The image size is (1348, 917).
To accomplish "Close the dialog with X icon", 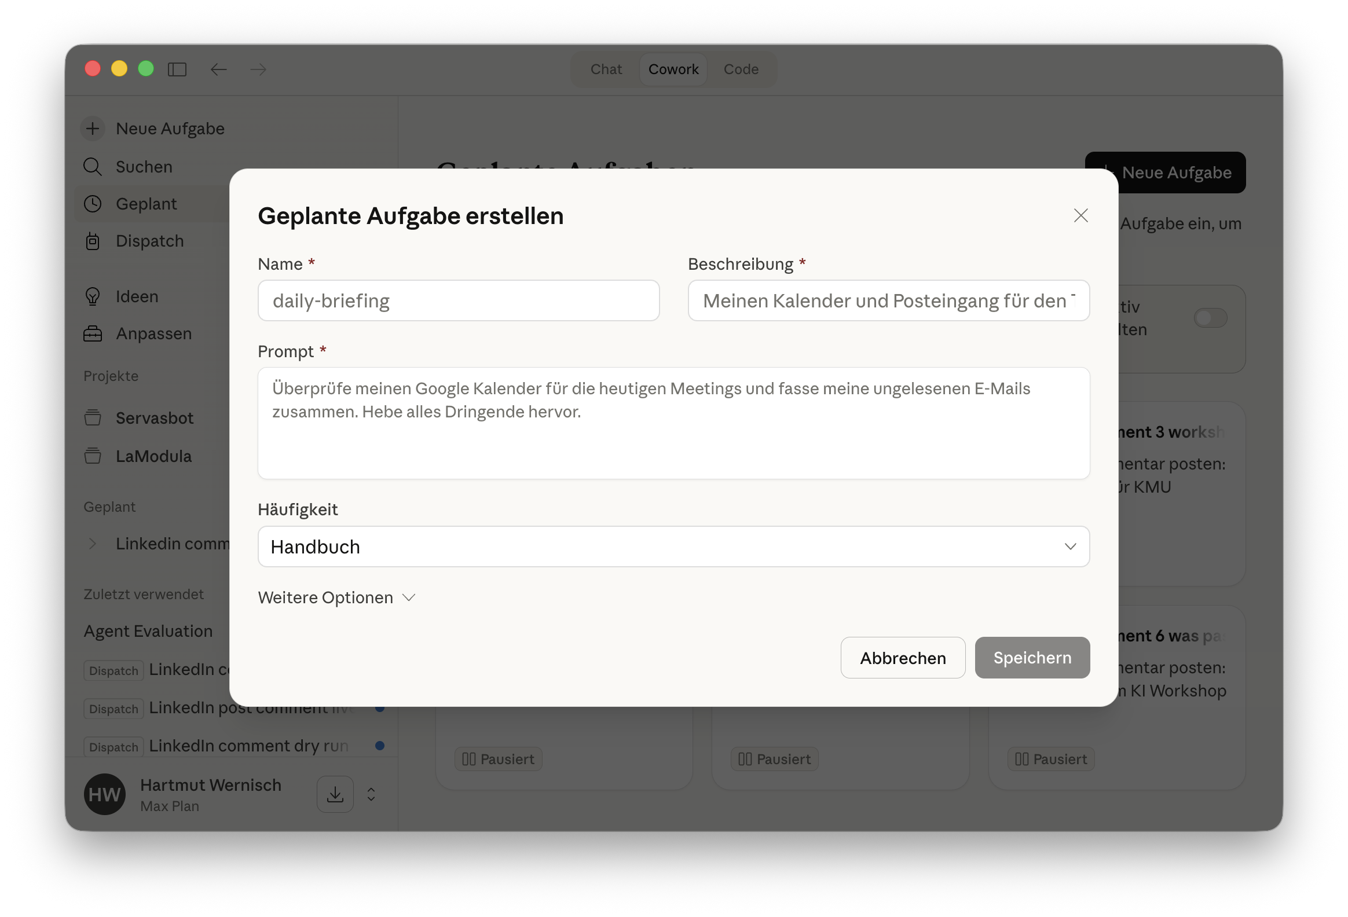I will 1080,216.
